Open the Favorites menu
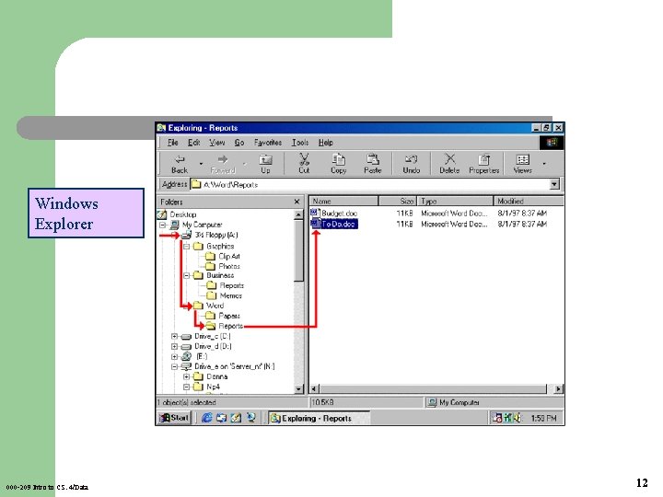This screenshot has width=663, height=497. coord(268,143)
